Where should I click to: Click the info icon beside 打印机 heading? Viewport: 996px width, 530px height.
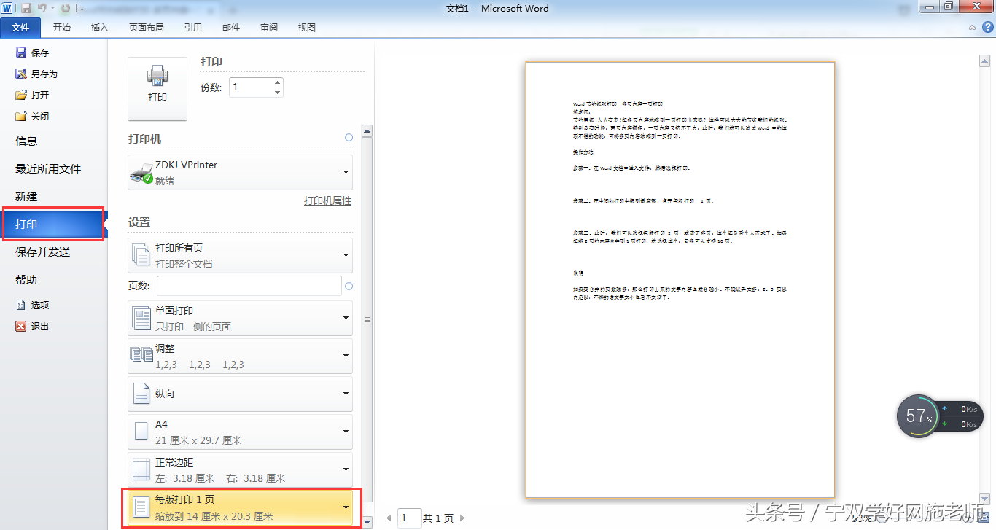[349, 137]
